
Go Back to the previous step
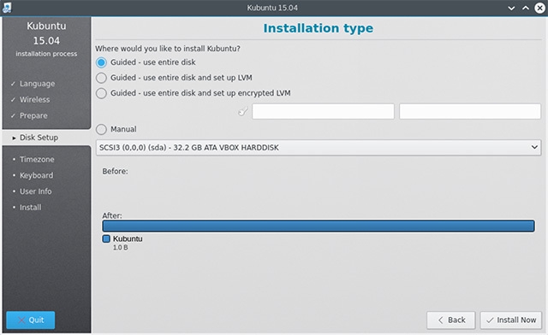point(451,320)
